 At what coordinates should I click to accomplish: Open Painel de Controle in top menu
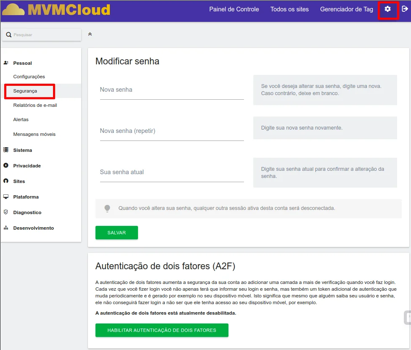click(x=234, y=9)
